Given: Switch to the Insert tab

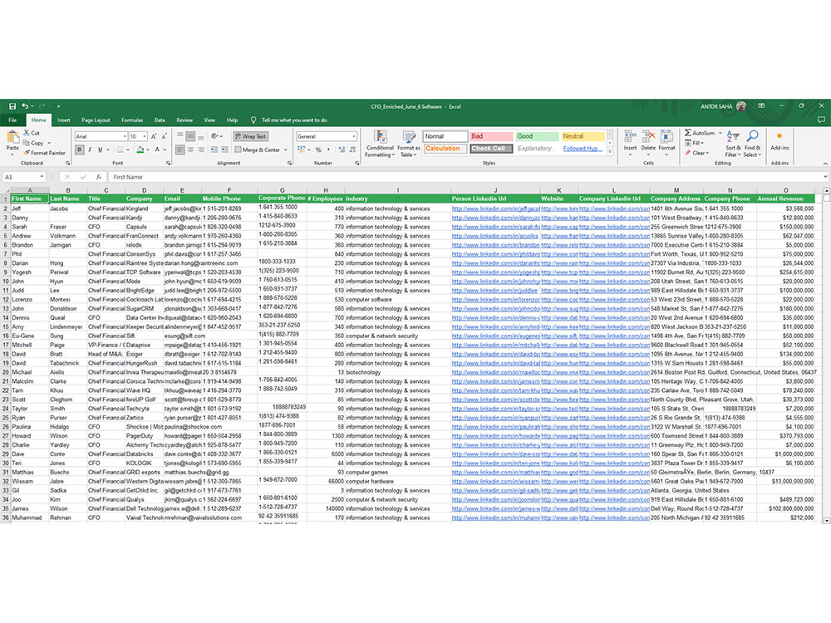Looking at the screenshot, I should click(64, 120).
